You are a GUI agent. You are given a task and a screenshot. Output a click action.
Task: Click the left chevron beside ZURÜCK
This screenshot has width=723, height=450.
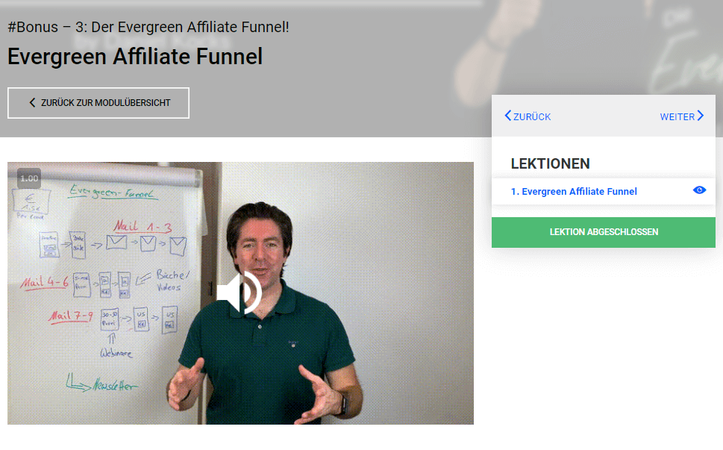507,116
